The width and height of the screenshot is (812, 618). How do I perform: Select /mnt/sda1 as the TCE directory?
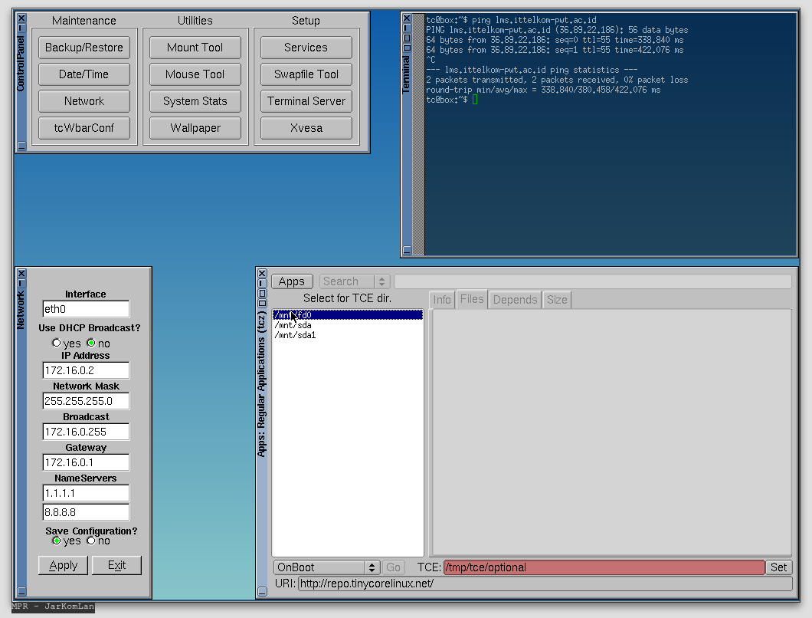(295, 335)
